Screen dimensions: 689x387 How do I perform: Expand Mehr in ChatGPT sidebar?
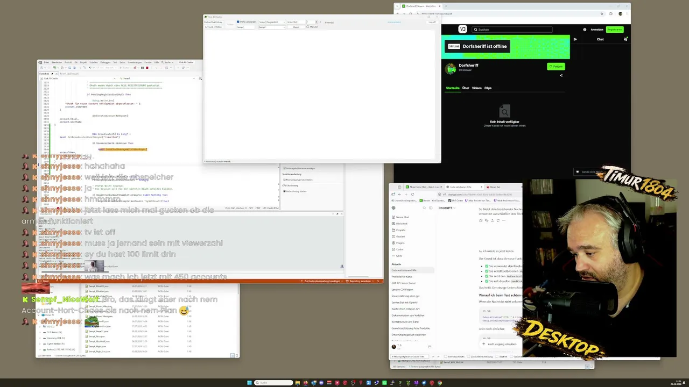(396, 256)
